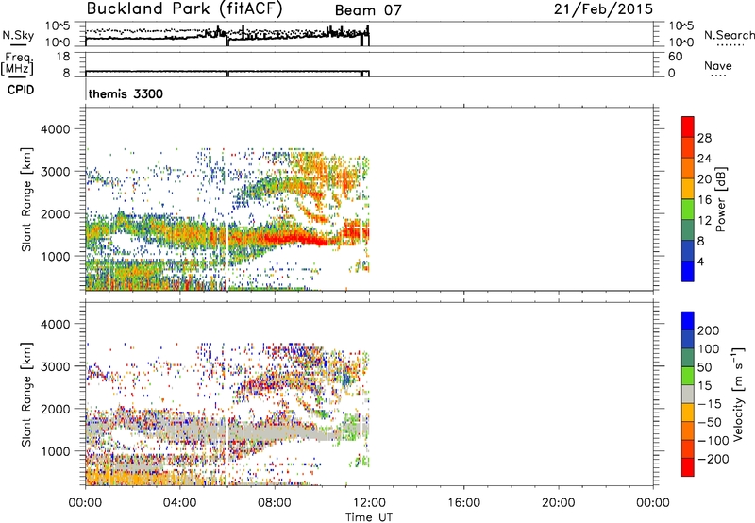
Task: Click the '1000' tick in velocity panel
Action: click(x=56, y=451)
